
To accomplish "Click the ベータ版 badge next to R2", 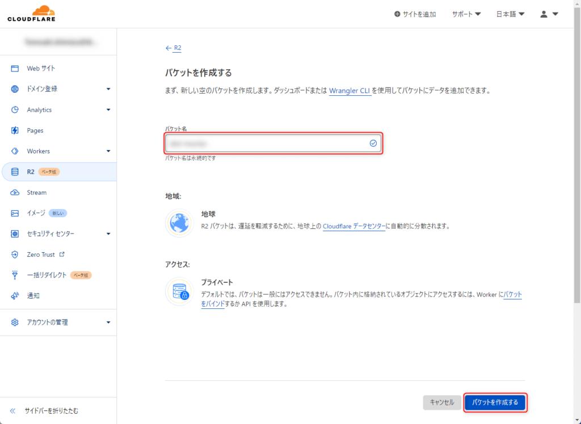I will 49,172.
